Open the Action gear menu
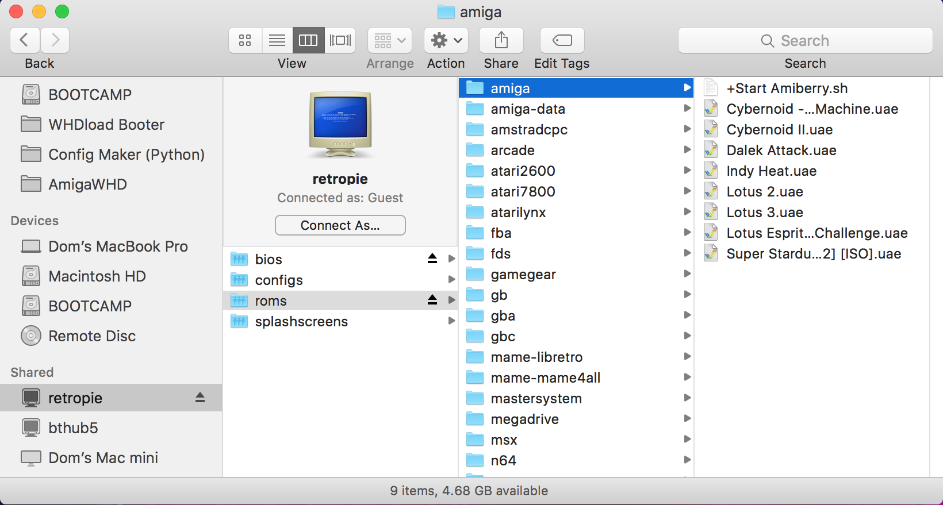Screen dimensions: 943x505 (x=446, y=40)
